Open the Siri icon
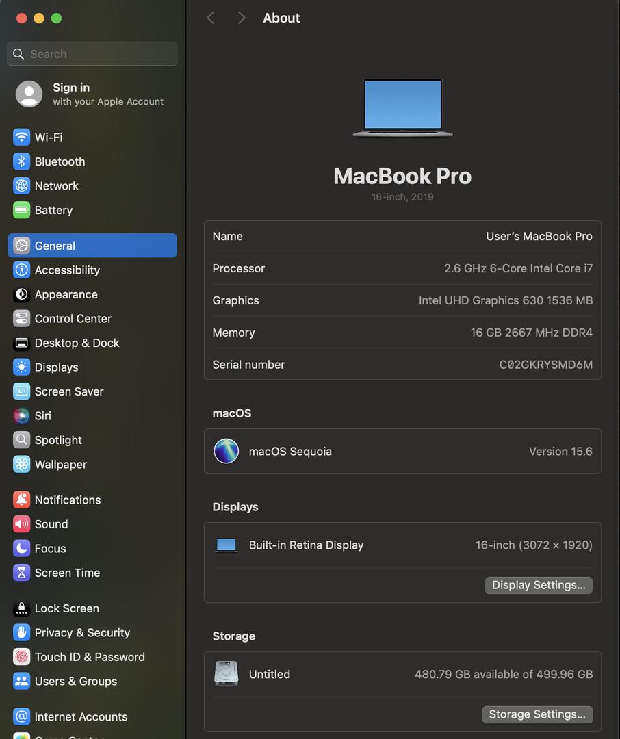Image resolution: width=620 pixels, height=739 pixels. click(x=21, y=416)
